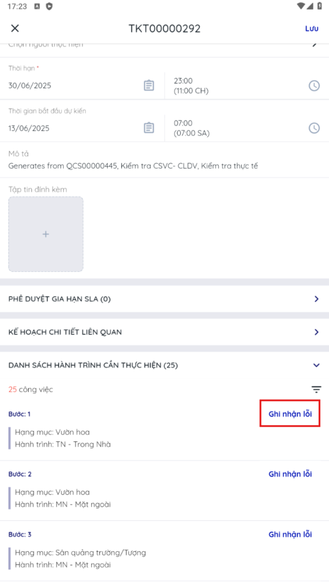Click Ghi nhận lỗi for Bước 3

[290, 534]
